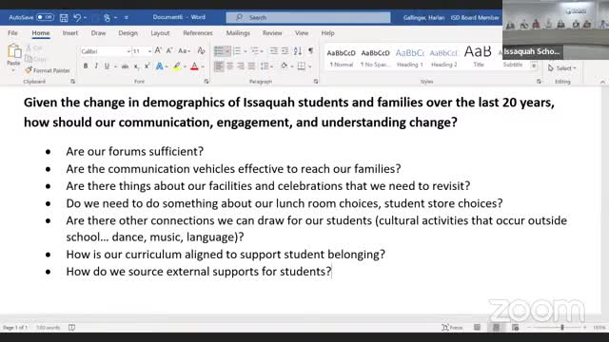Screen dimensions: 609x342
Task: Click the Justify alignment icon
Action: pos(251,66)
